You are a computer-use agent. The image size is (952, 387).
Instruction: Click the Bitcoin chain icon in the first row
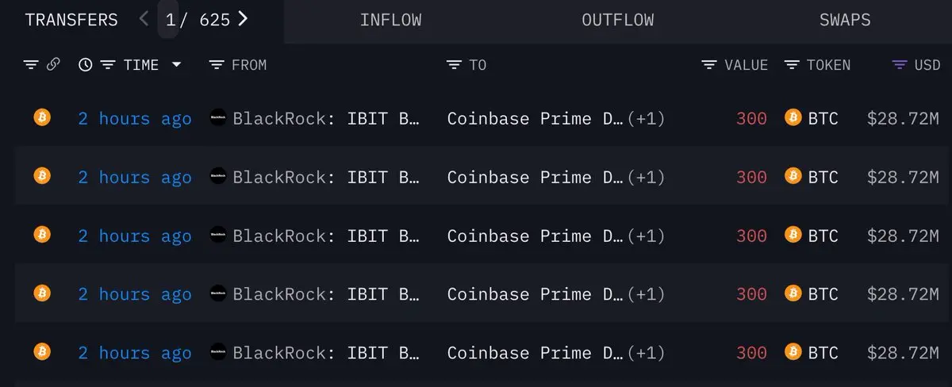pyautogui.click(x=42, y=118)
